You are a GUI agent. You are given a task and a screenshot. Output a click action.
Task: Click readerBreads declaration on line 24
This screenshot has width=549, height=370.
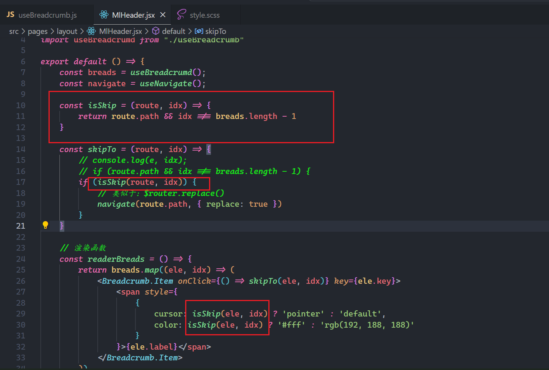point(116,259)
